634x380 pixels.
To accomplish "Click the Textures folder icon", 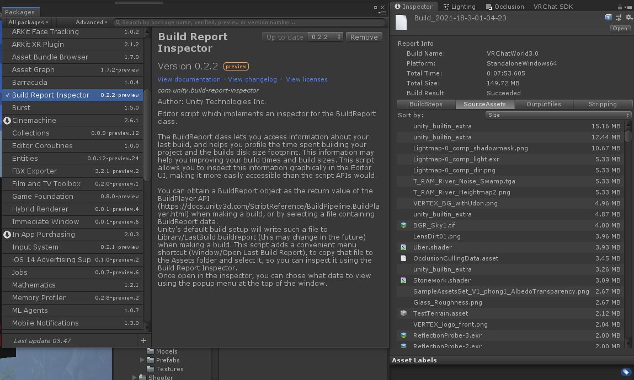I will tap(151, 368).
